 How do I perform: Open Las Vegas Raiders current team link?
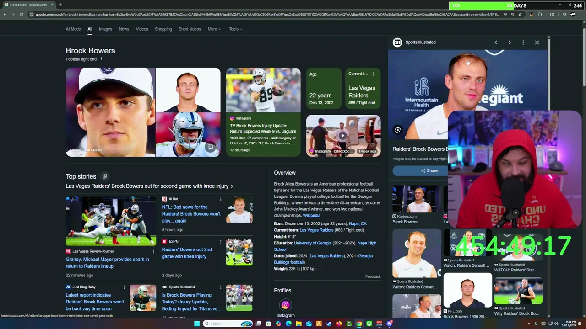[316, 230]
